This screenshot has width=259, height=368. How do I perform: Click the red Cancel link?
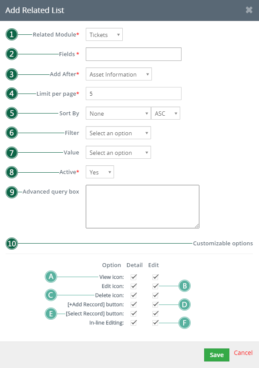pyautogui.click(x=243, y=353)
